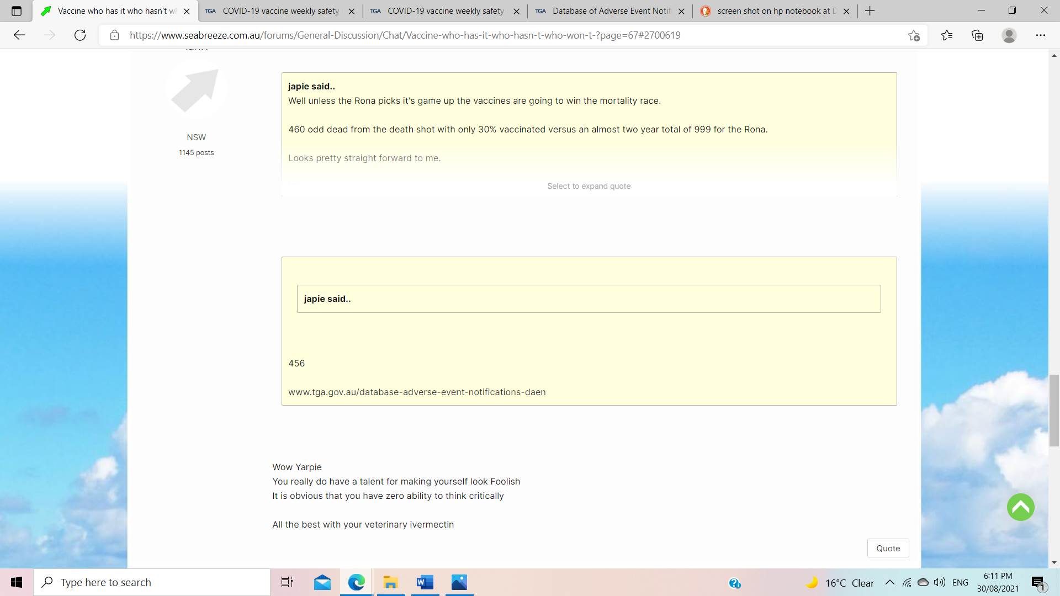Image resolution: width=1060 pixels, height=596 pixels.
Task: Click the page's vertical scrollbar thumb
Action: tap(1054, 410)
